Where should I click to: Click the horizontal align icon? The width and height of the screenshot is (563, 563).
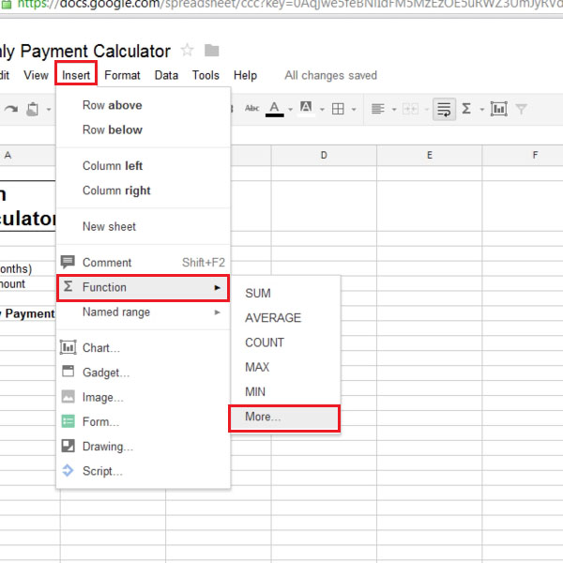(378, 109)
